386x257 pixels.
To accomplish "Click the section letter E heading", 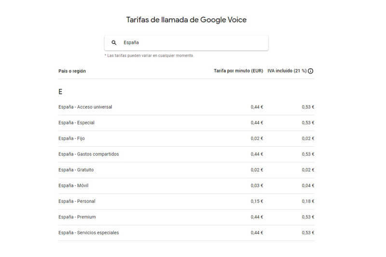I will pyautogui.click(x=60, y=92).
